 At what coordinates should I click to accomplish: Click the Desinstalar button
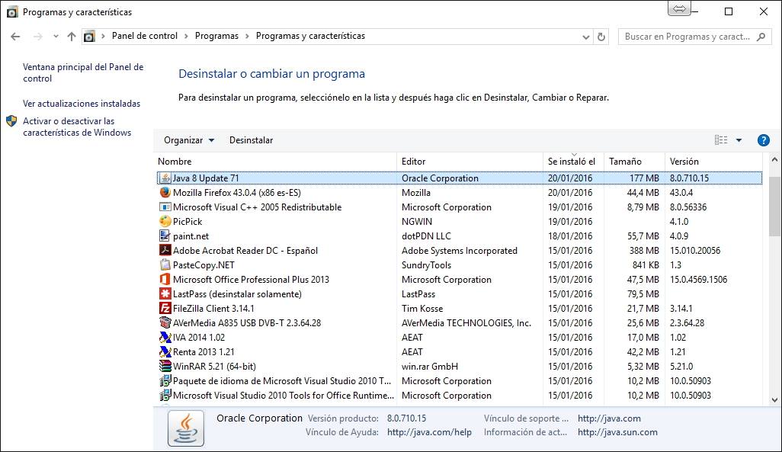coord(251,140)
